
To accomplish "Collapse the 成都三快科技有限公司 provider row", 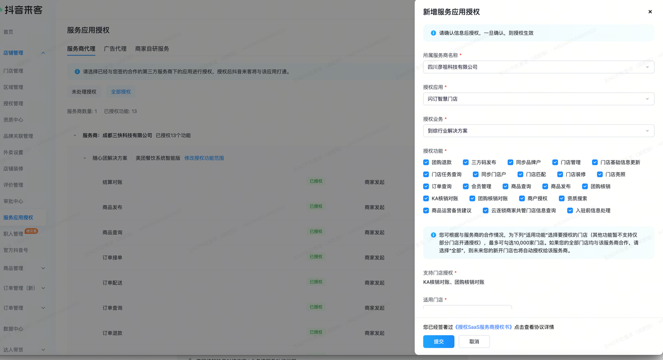I will coord(75,135).
